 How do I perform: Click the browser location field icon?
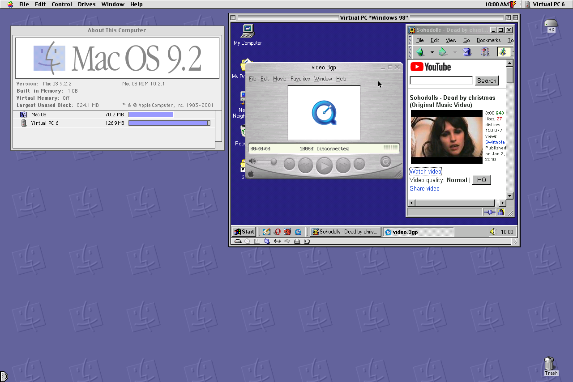coord(503,52)
